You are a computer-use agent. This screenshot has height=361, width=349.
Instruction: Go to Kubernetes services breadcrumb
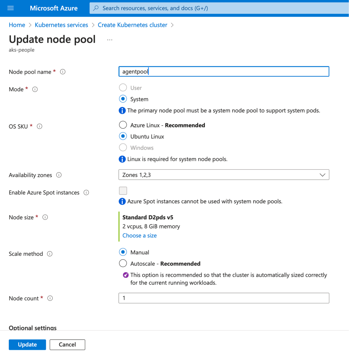[x=61, y=25]
